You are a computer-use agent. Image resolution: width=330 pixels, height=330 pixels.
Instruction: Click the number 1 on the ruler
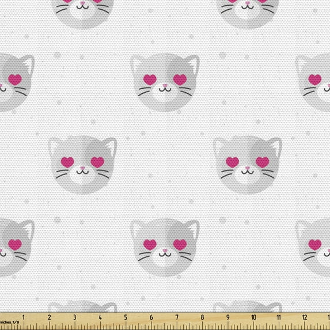[24, 317]
